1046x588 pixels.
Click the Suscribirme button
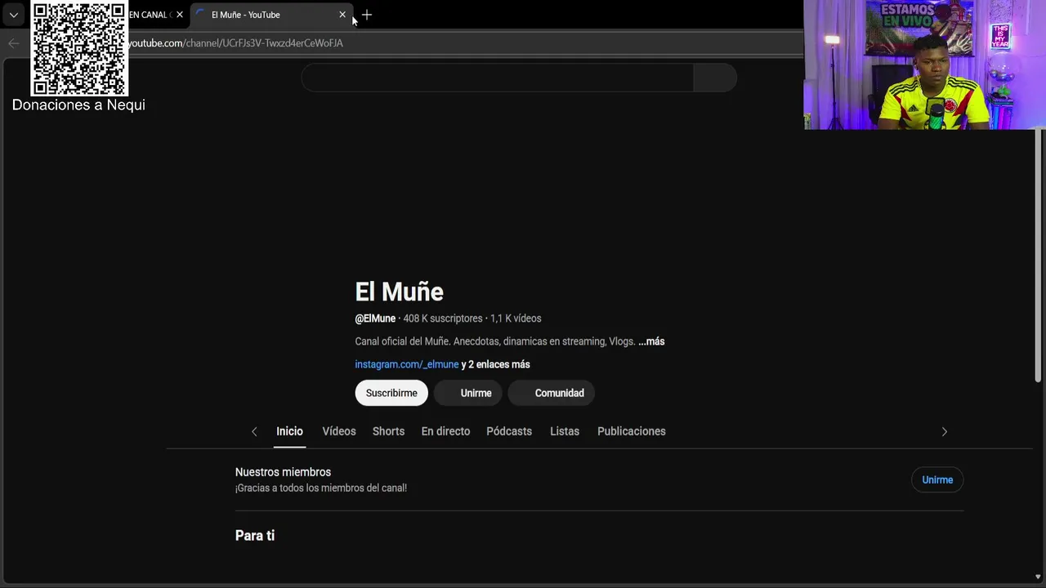[391, 393]
